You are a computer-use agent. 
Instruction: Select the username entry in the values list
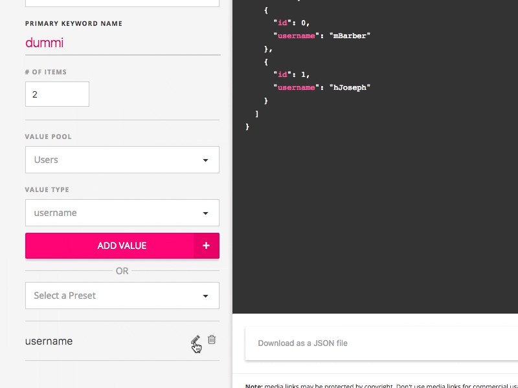click(49, 341)
